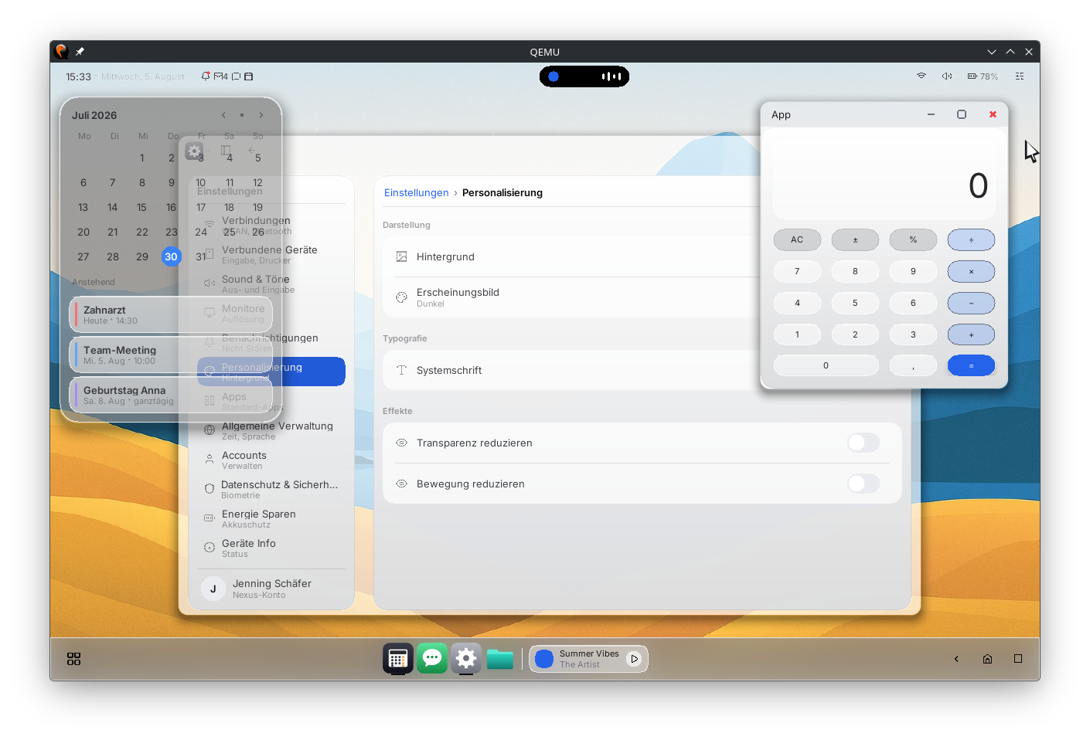The height and width of the screenshot is (740, 1090).
Task: Click the shield icon beside Datenschutz
Action: tap(209, 489)
